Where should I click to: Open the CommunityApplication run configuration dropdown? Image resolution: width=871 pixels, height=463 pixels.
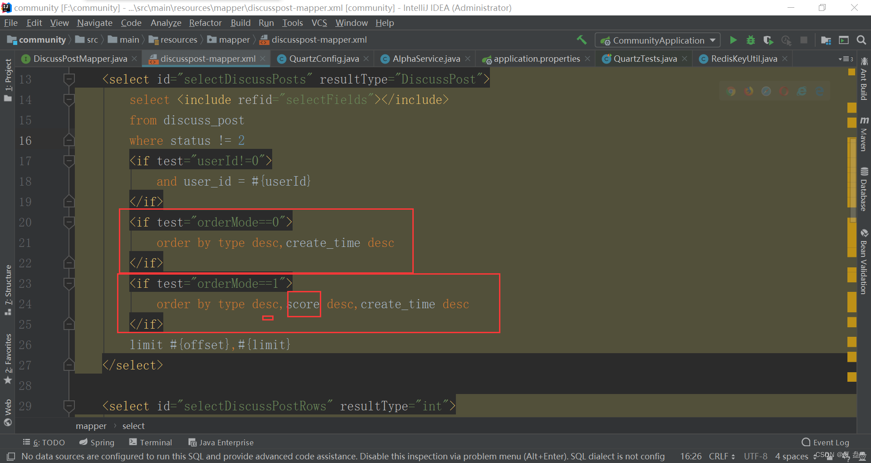pyautogui.click(x=657, y=40)
